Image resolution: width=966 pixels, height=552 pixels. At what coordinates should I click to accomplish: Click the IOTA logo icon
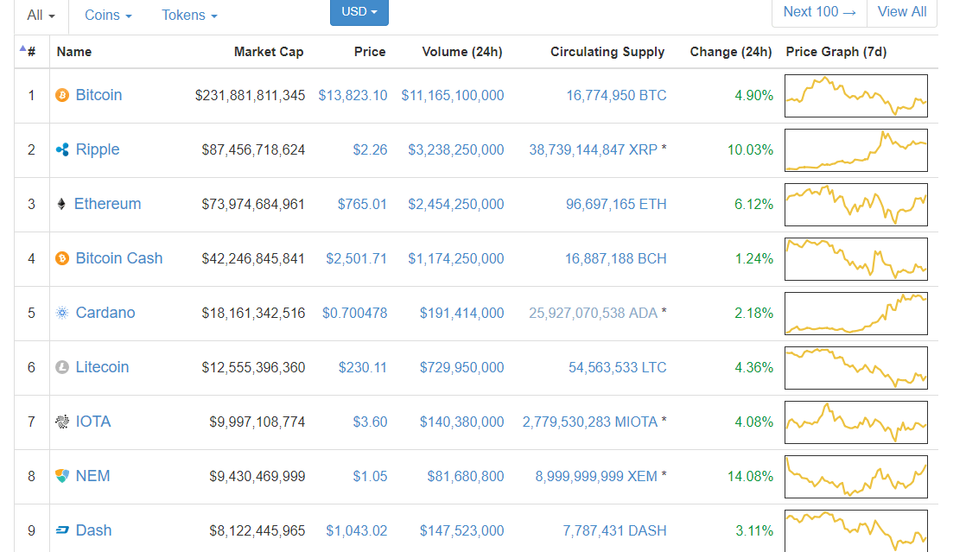point(62,422)
